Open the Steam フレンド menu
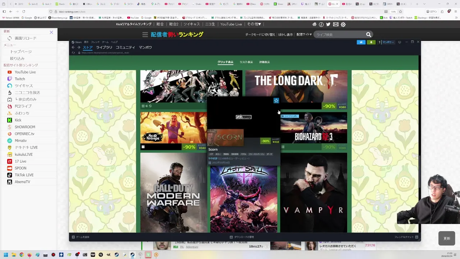Image resolution: width=460 pixels, height=259 pixels. click(x=95, y=42)
